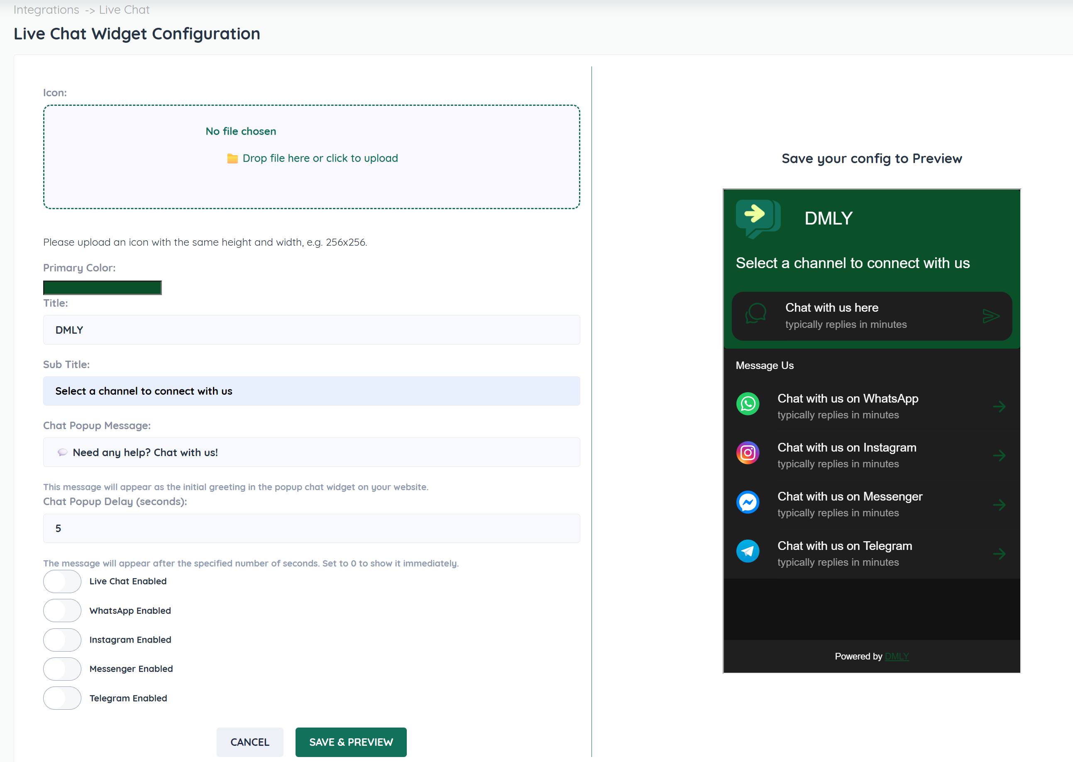Open the Primary Color swatch picker
The height and width of the screenshot is (762, 1073).
[x=102, y=288]
